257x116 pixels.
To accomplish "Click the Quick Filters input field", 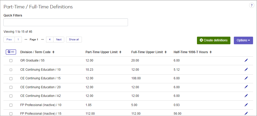I will [66, 22].
